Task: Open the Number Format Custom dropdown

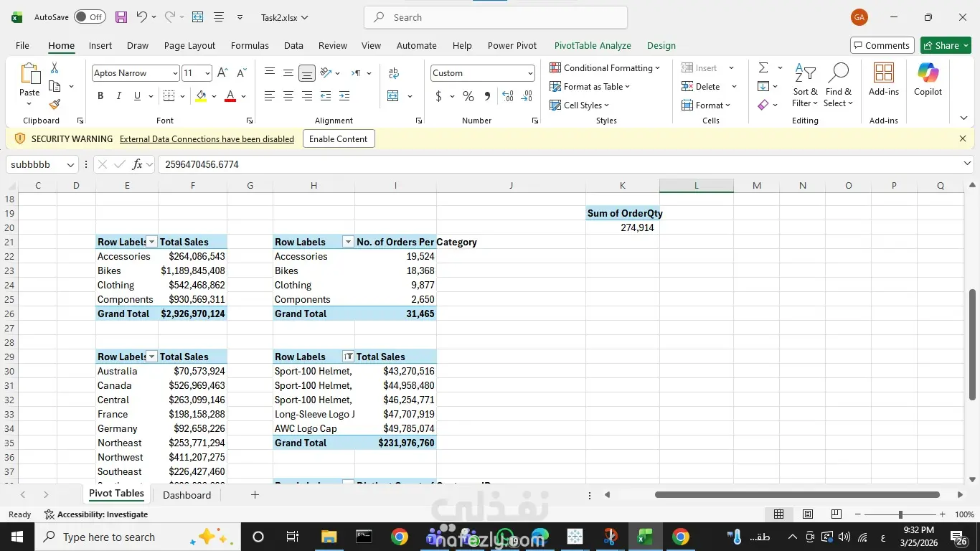Action: coord(530,73)
